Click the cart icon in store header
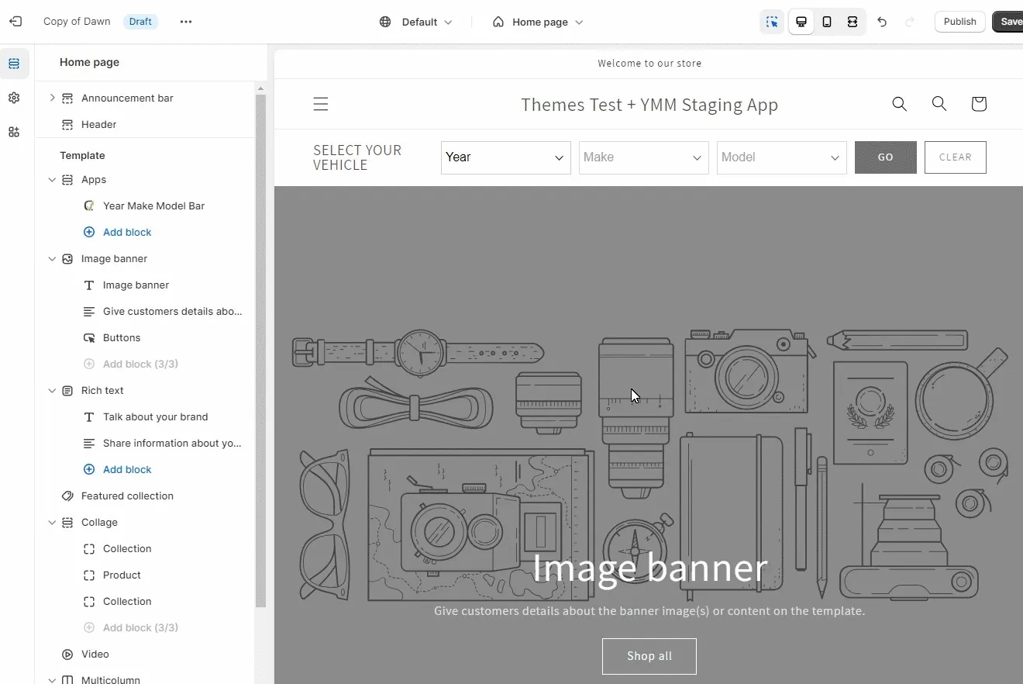The height and width of the screenshot is (684, 1023). point(978,104)
